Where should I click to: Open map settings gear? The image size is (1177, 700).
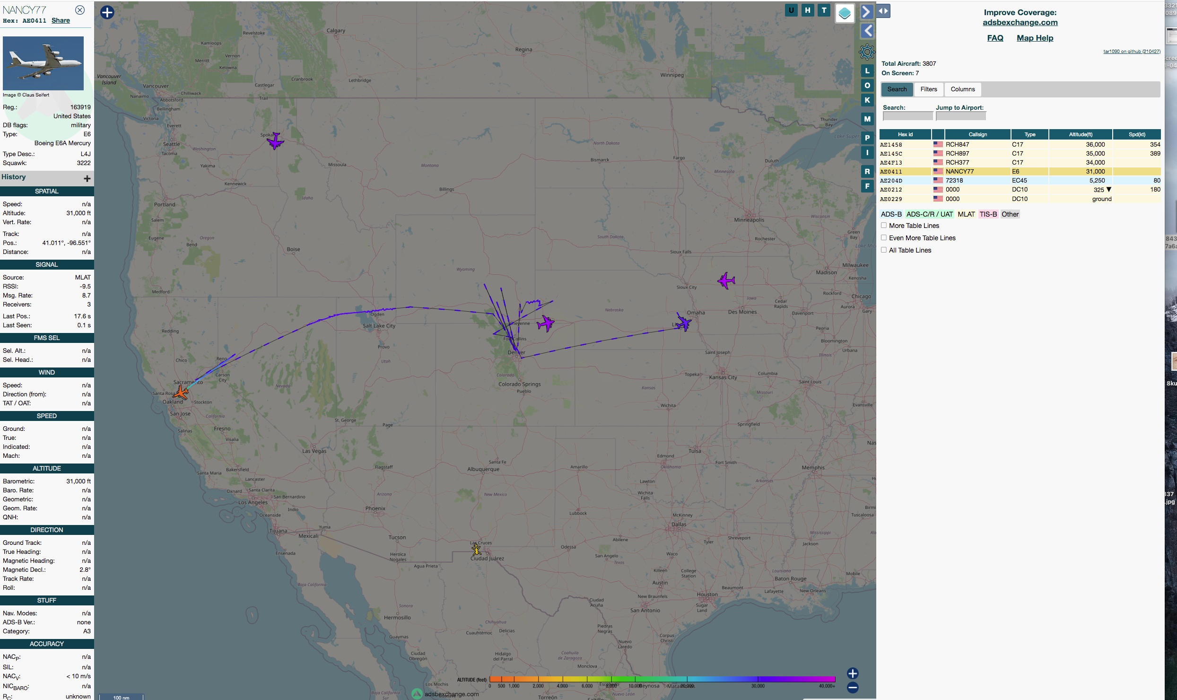pos(867,52)
